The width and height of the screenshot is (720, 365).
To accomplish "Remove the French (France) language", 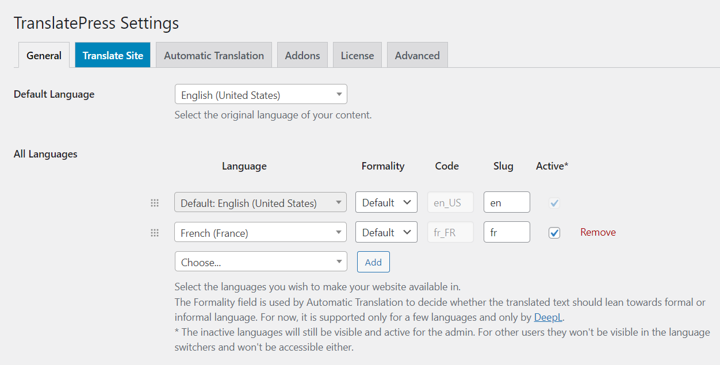I will (598, 232).
